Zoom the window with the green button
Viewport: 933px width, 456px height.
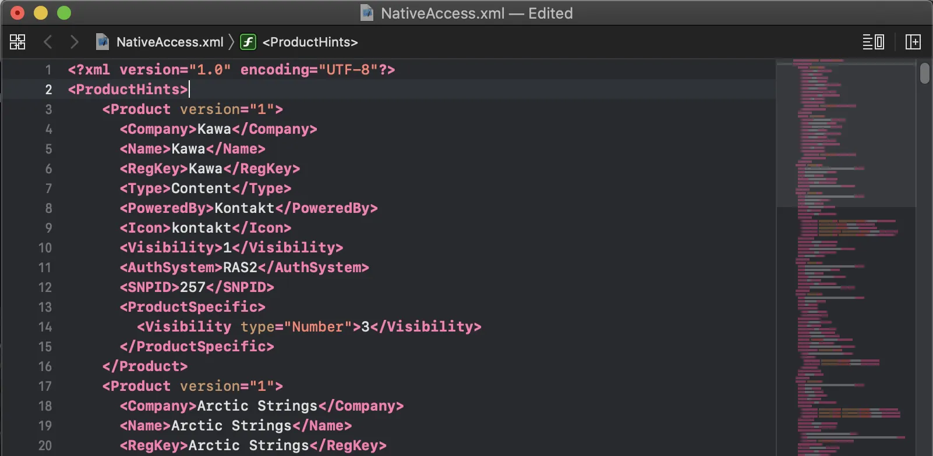pyautogui.click(x=64, y=13)
